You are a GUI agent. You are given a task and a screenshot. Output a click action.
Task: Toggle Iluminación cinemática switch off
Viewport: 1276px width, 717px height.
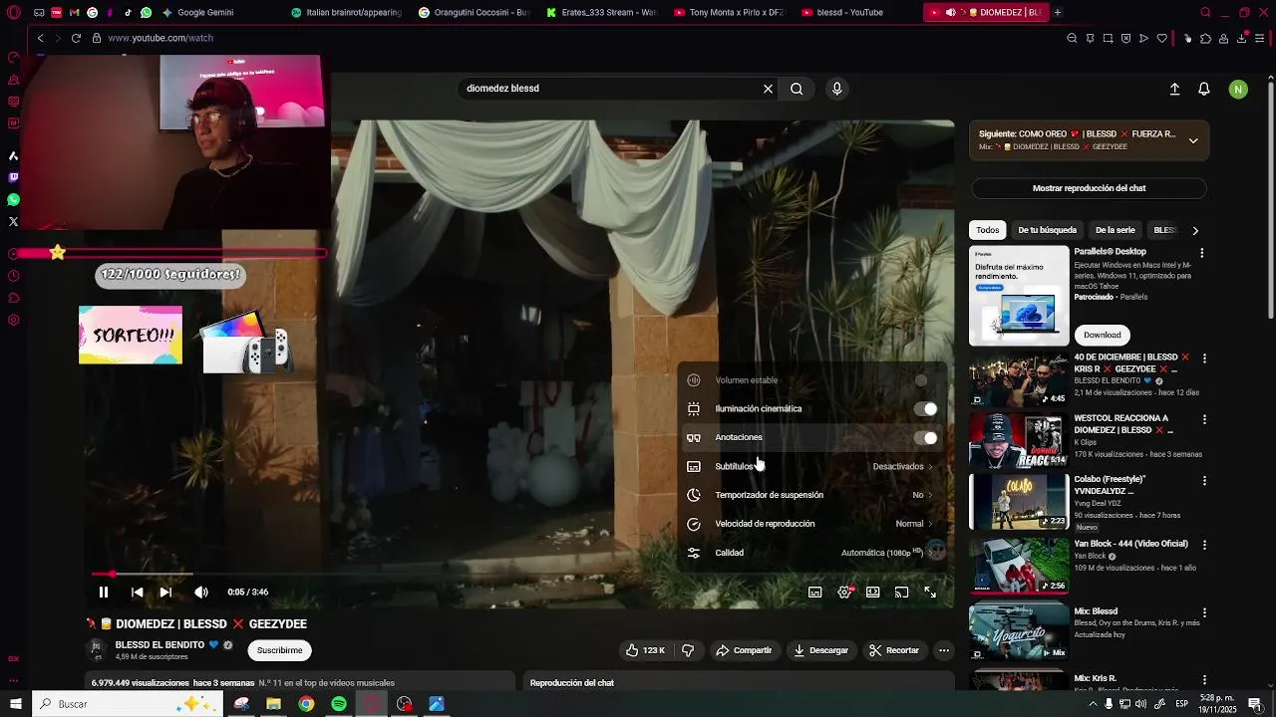[x=926, y=409]
